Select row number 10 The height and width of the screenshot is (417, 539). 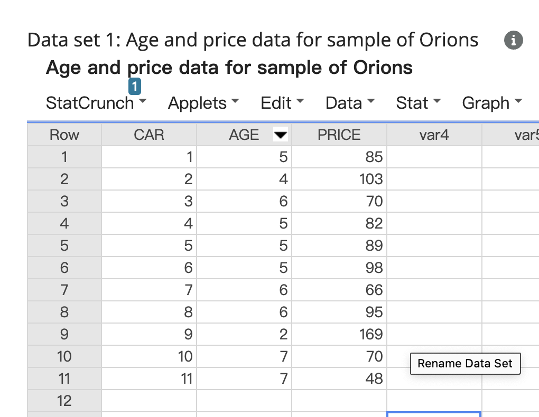pyautogui.click(x=64, y=356)
